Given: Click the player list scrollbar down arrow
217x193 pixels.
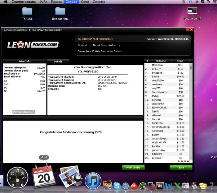Looking at the screenshot, I should (x=191, y=158).
